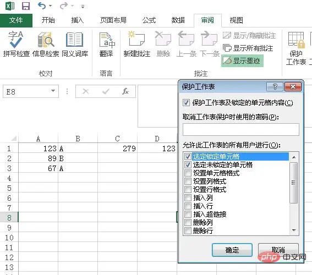
Task: Open the 同义词库 thesaurus
Action: pos(75,44)
